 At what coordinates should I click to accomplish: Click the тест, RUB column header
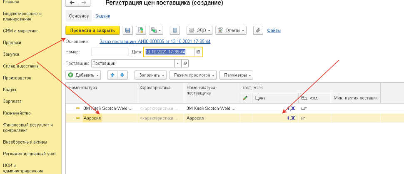[310, 88]
